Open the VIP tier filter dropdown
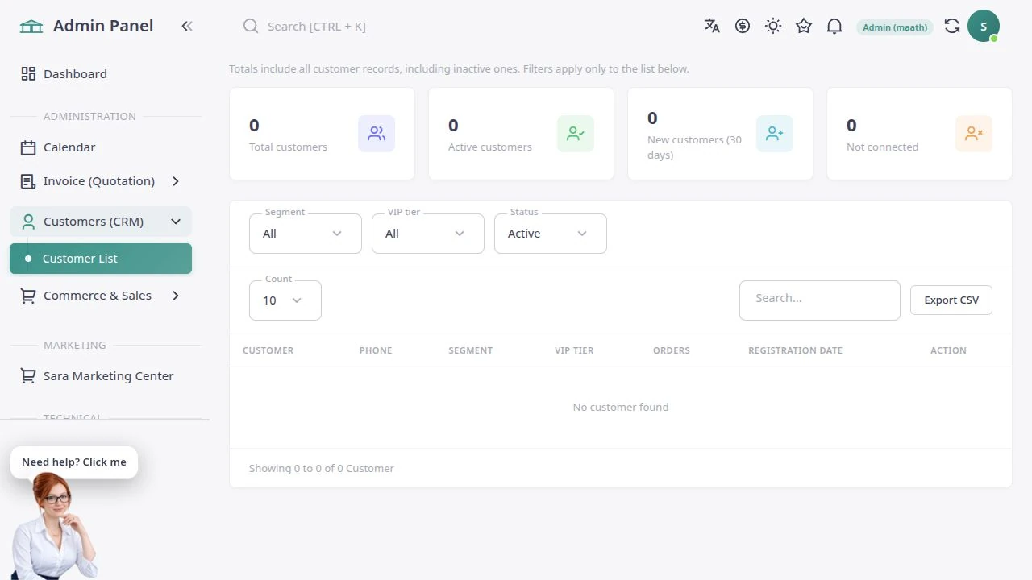1032x580 pixels. [428, 234]
